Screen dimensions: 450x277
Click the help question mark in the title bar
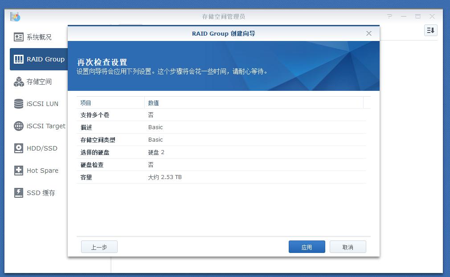[x=389, y=16]
